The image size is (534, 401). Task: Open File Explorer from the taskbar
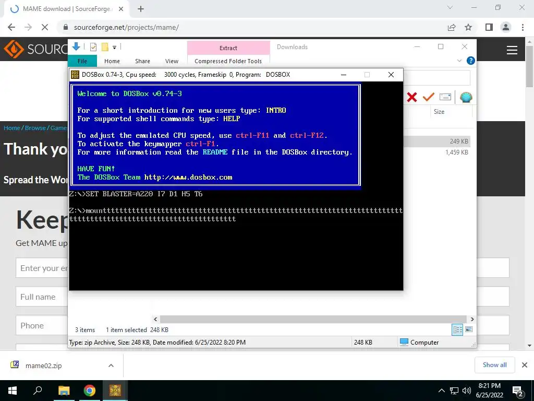[x=64, y=391]
